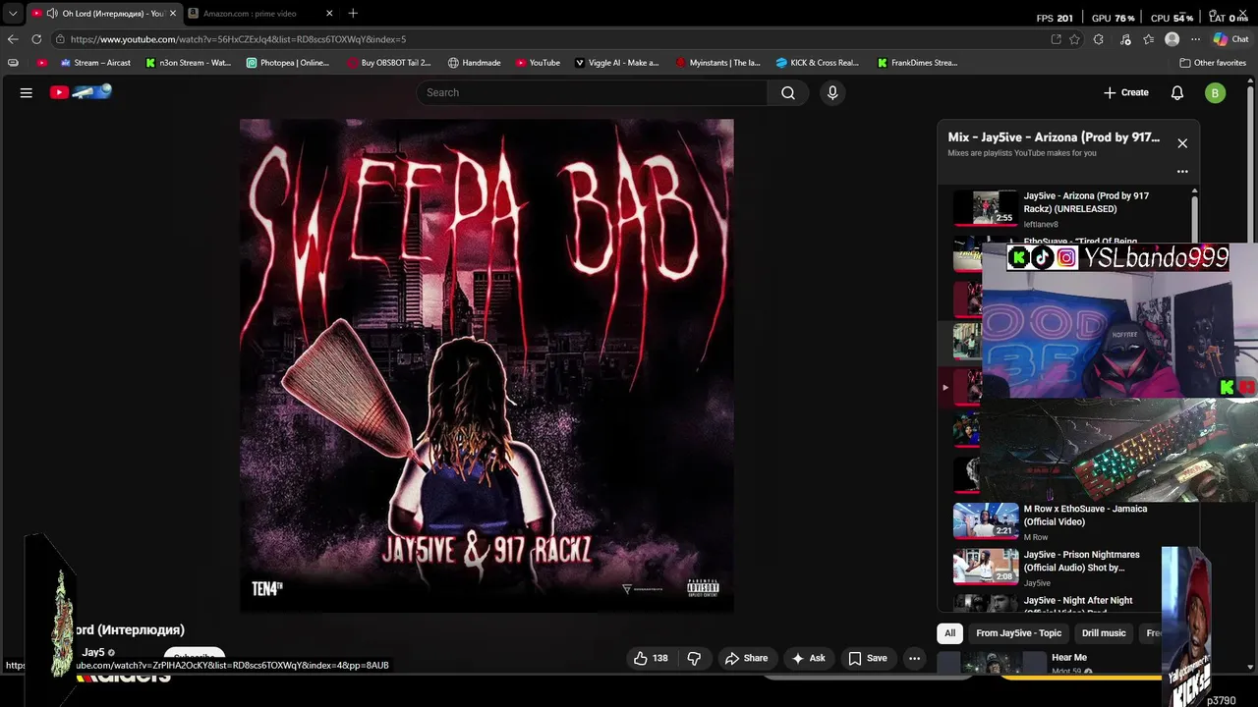
Task: Go back in browser
Action: pos(13,39)
